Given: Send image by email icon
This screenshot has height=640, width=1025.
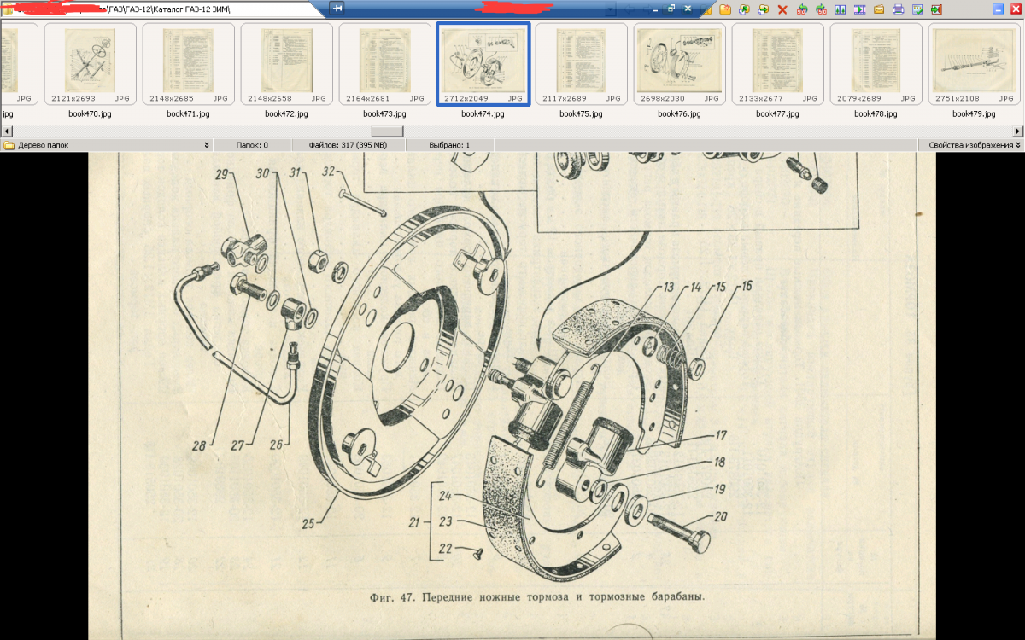Looking at the screenshot, I should click(x=879, y=9).
